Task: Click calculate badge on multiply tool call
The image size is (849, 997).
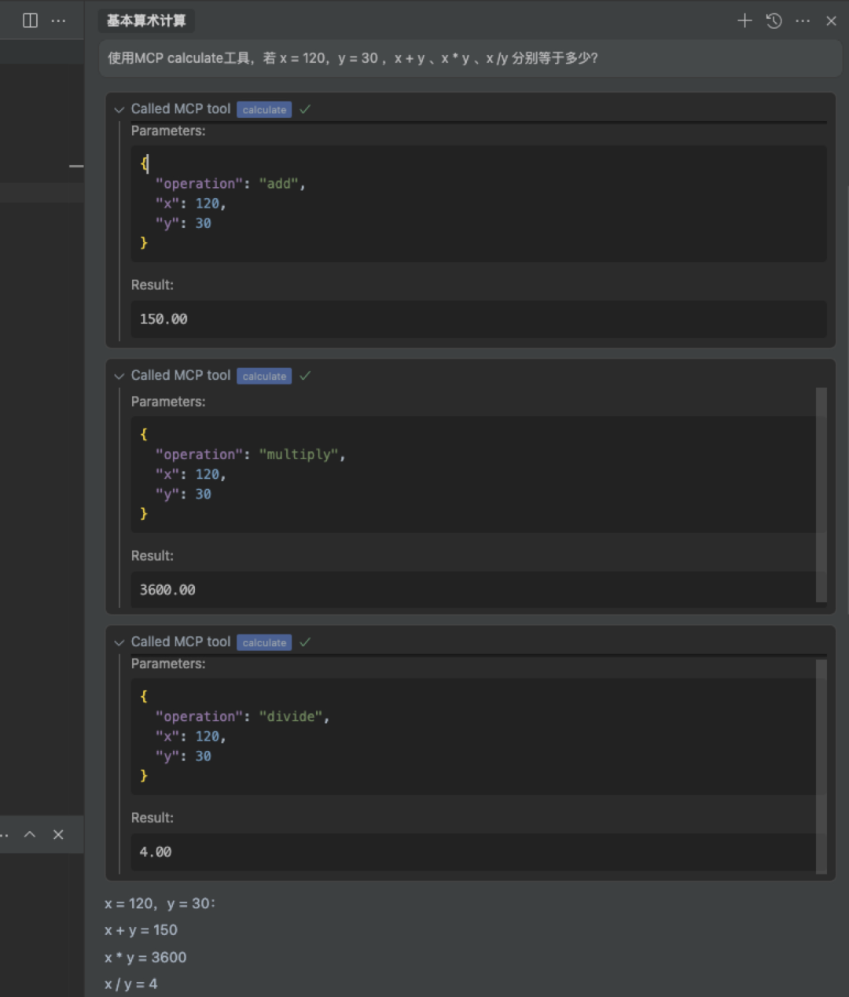Action: tap(264, 377)
